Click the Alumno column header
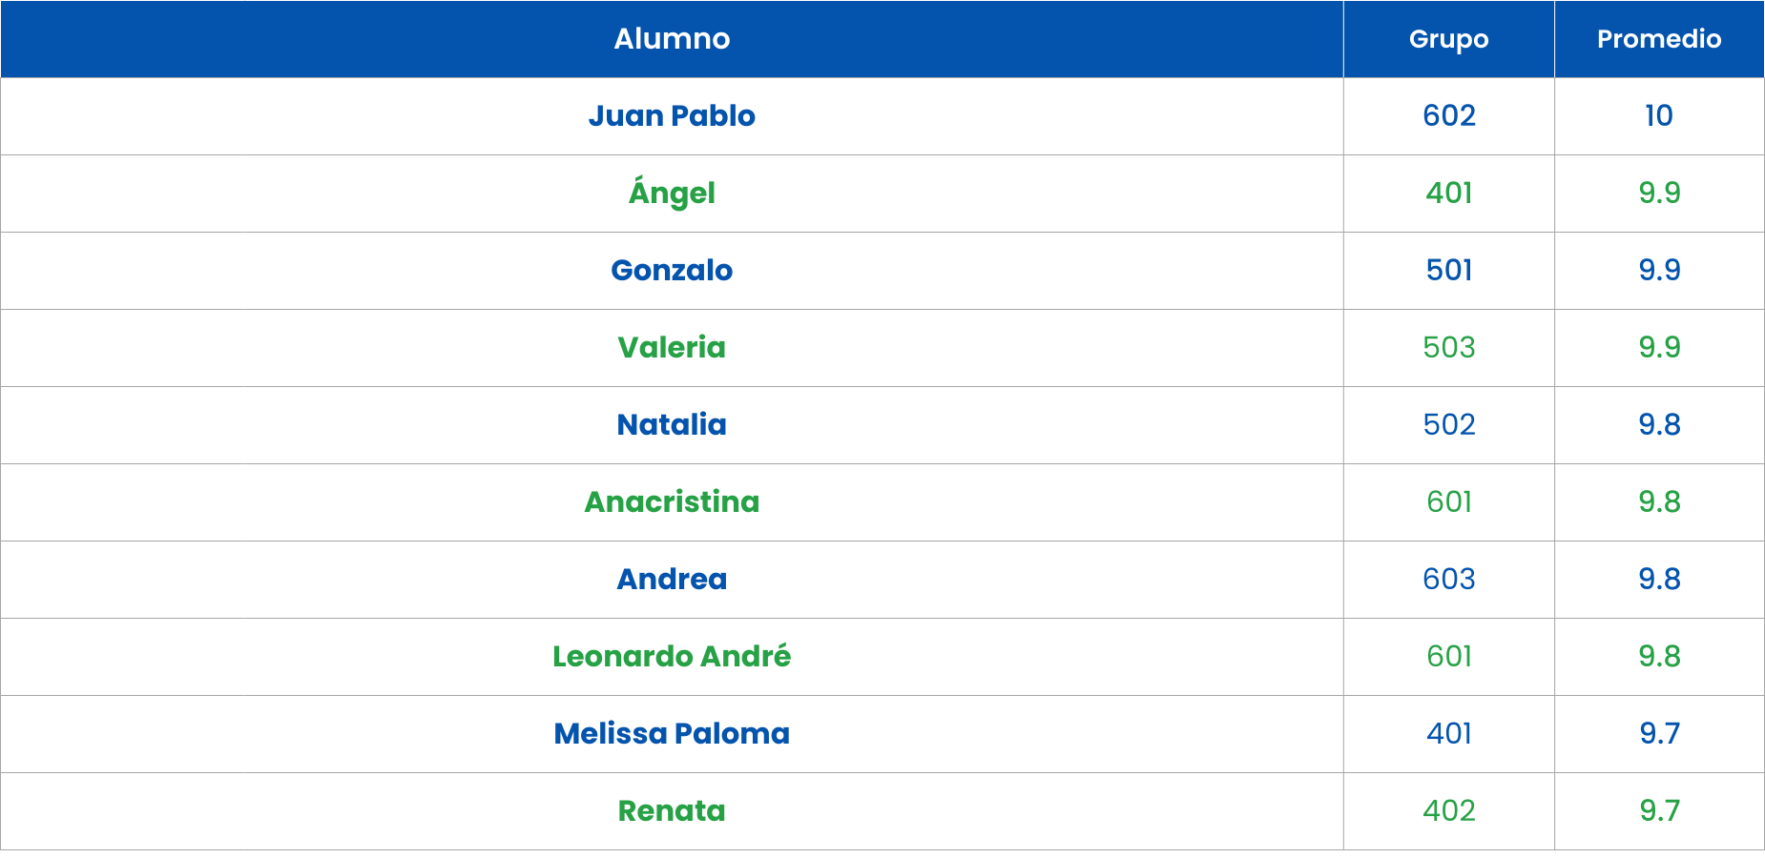 [672, 39]
